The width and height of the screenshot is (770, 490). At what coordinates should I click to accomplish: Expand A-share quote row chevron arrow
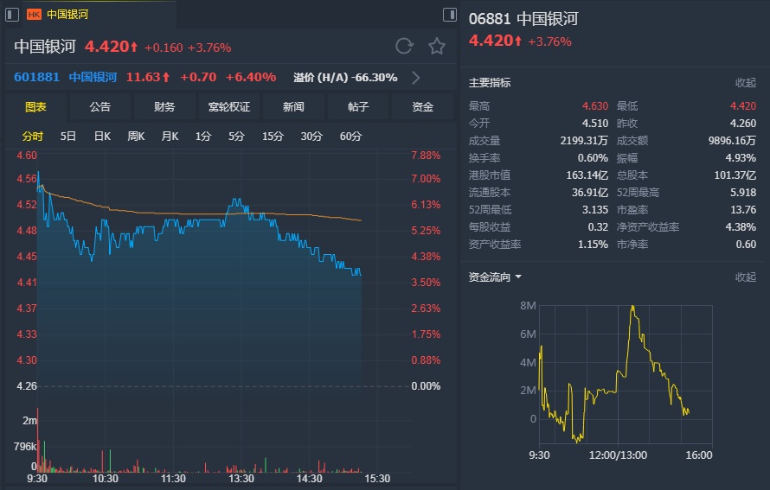coord(416,78)
